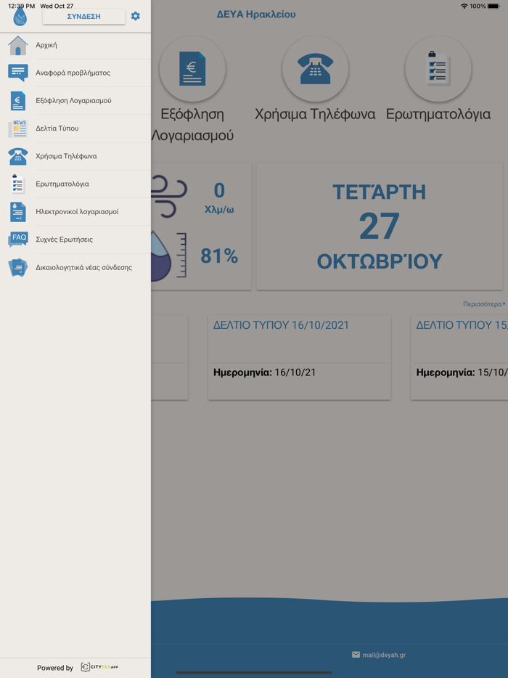This screenshot has width=508, height=678.
Task: Click the large Χρήσιμα Τηλέφωνα label
Action: tap(315, 114)
